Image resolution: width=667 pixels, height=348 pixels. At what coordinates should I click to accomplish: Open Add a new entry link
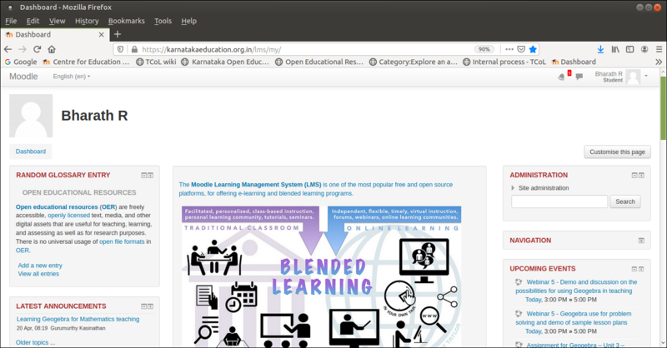pos(40,265)
